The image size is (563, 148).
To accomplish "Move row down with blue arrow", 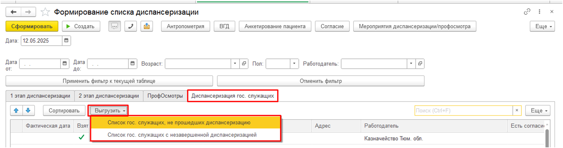I will point(28,111).
